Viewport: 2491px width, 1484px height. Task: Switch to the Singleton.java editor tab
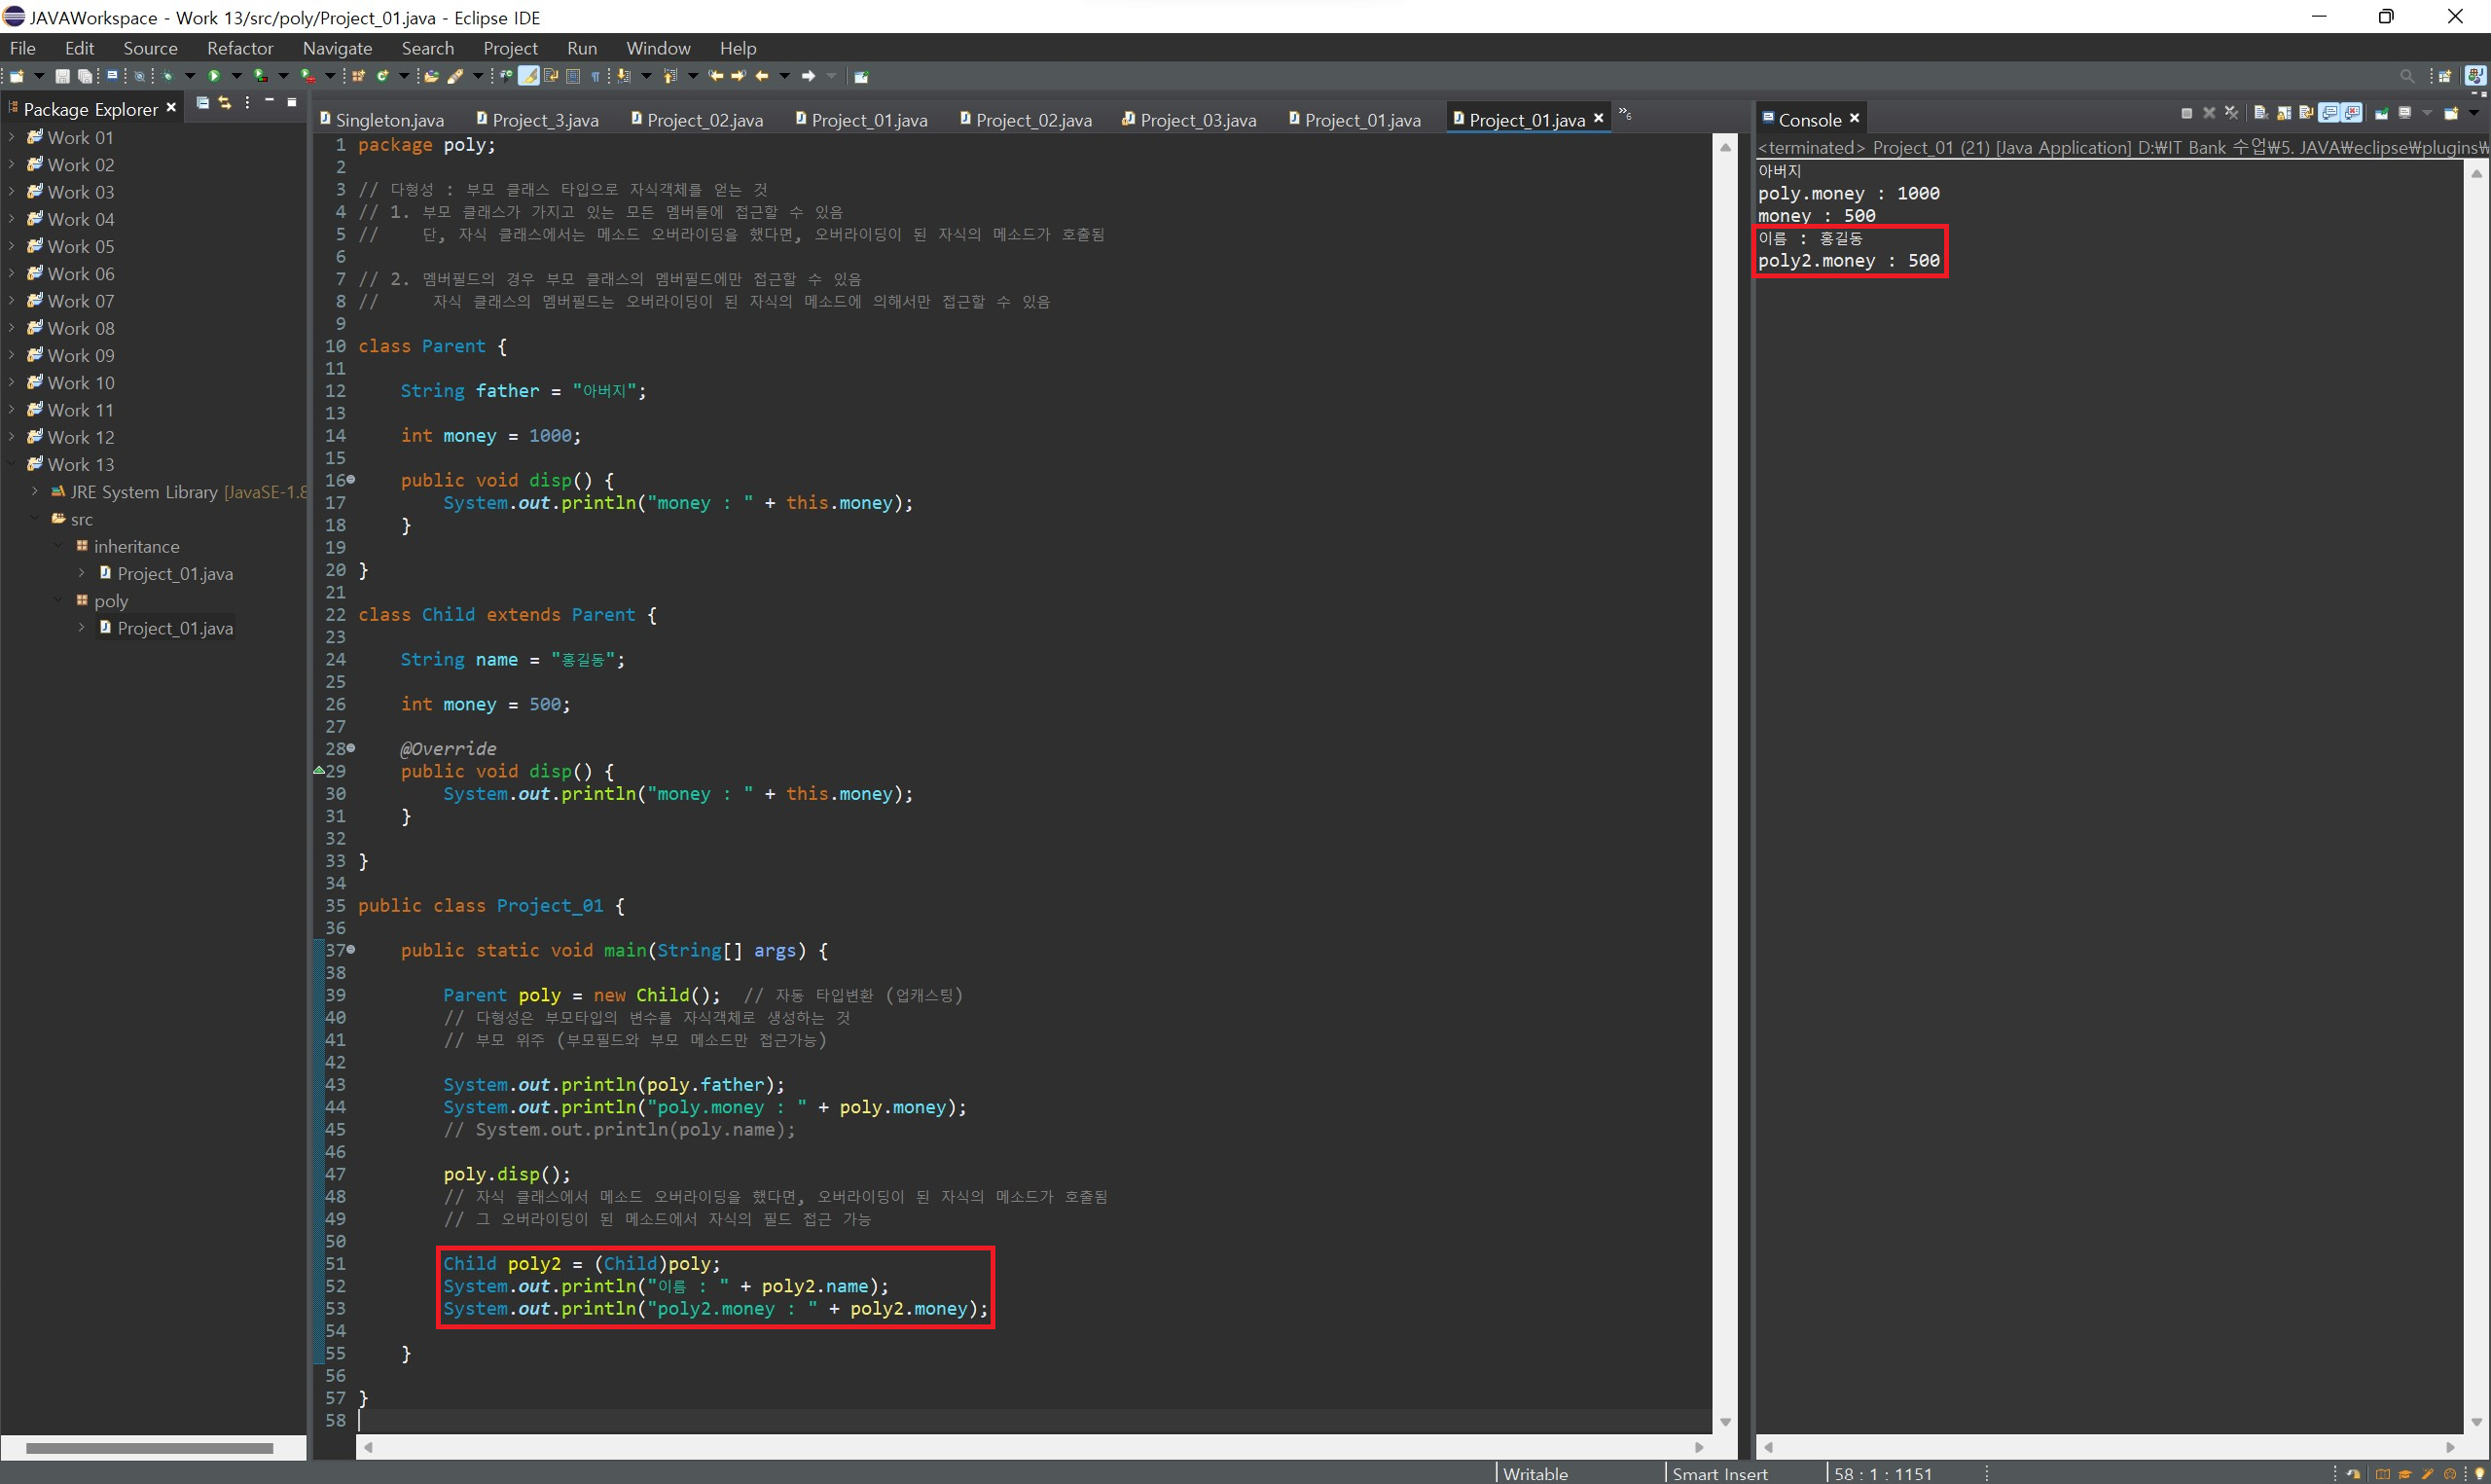coord(388,120)
